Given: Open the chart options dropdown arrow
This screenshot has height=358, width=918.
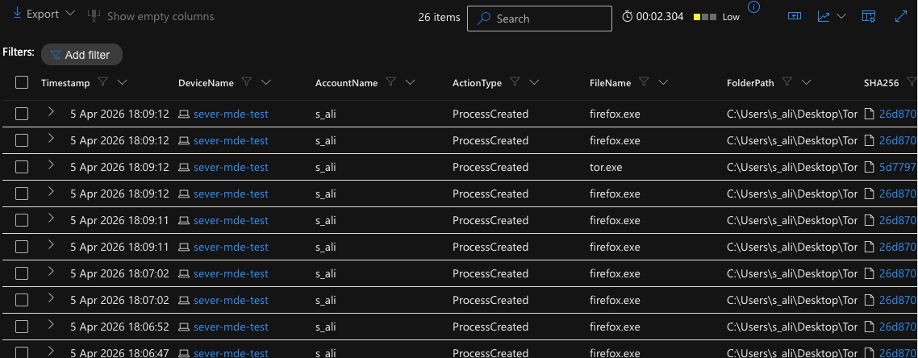Looking at the screenshot, I should (842, 16).
